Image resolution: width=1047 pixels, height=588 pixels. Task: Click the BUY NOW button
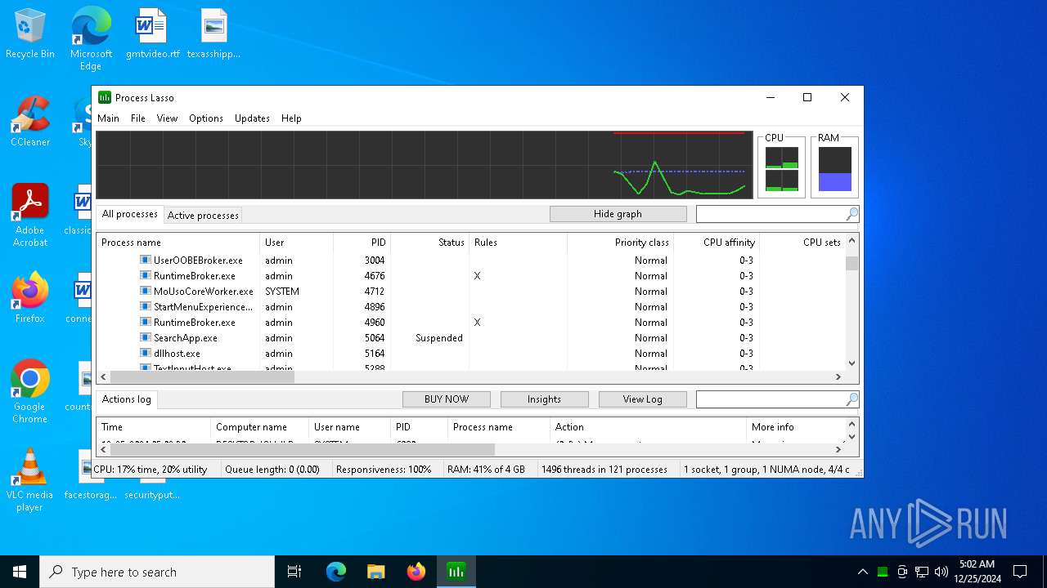447,399
